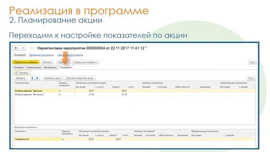The image size is (270, 152).
Task: Click Заполнить объем без акции button
Action: pos(80,78)
